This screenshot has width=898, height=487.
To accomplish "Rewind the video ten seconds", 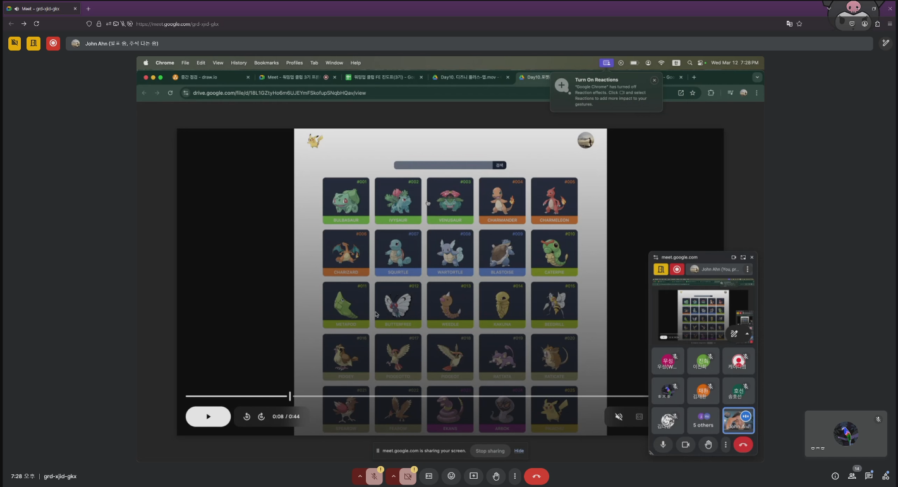I will point(246,416).
